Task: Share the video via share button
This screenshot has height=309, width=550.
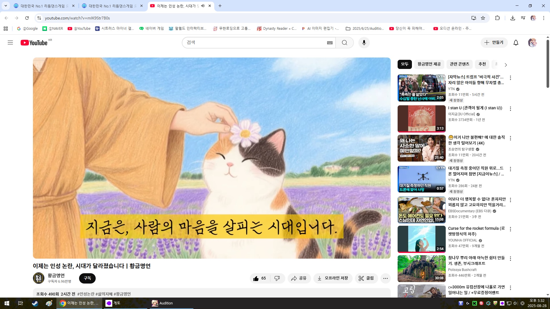Action: tap(299, 278)
